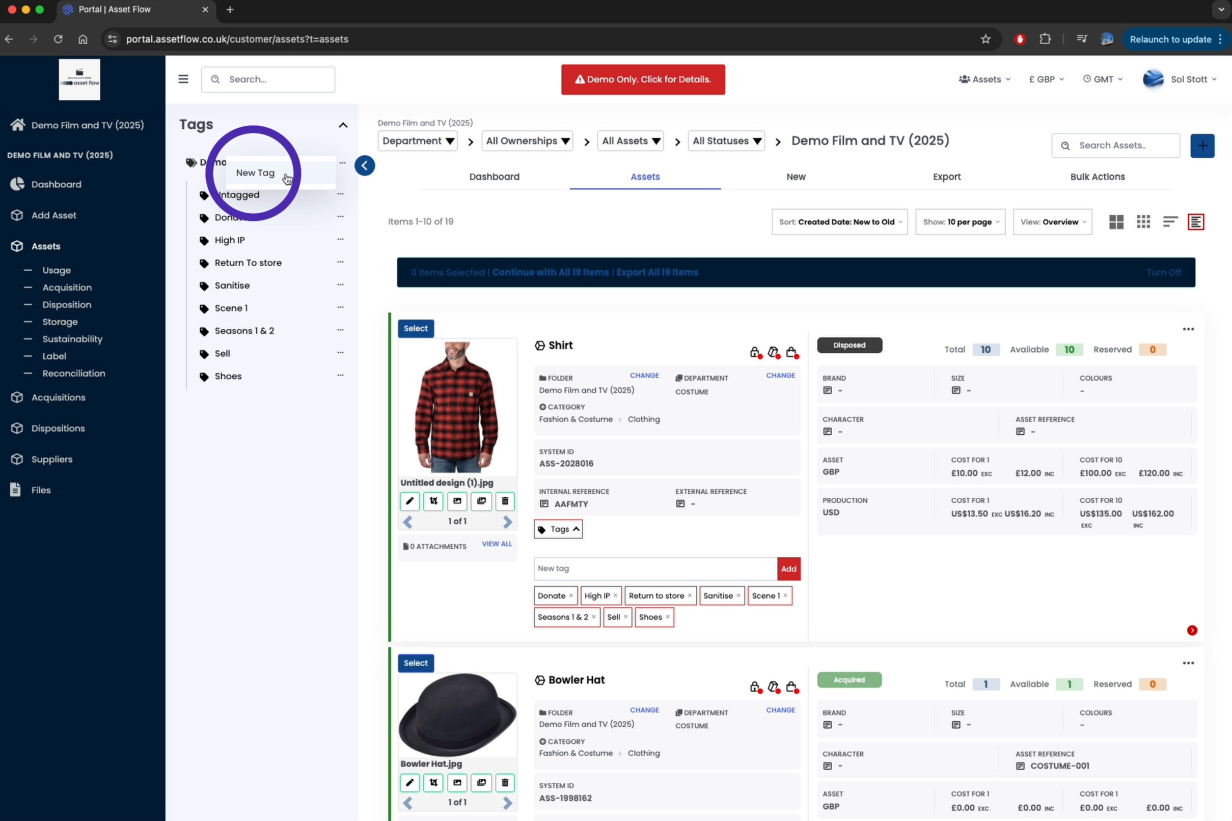Go to next Shirt image arrow

click(507, 522)
